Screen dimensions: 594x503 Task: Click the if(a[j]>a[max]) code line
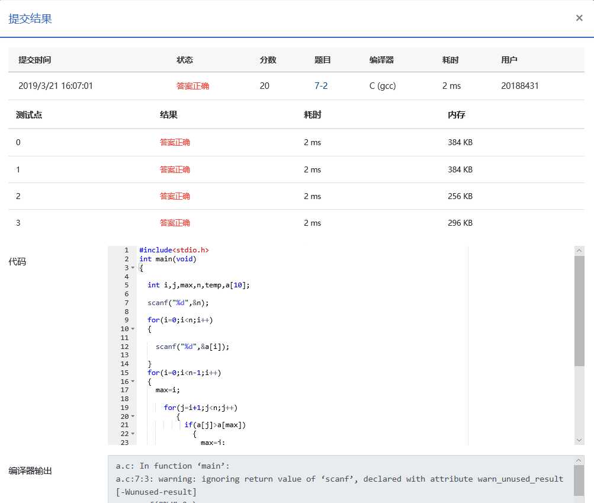tap(215, 425)
